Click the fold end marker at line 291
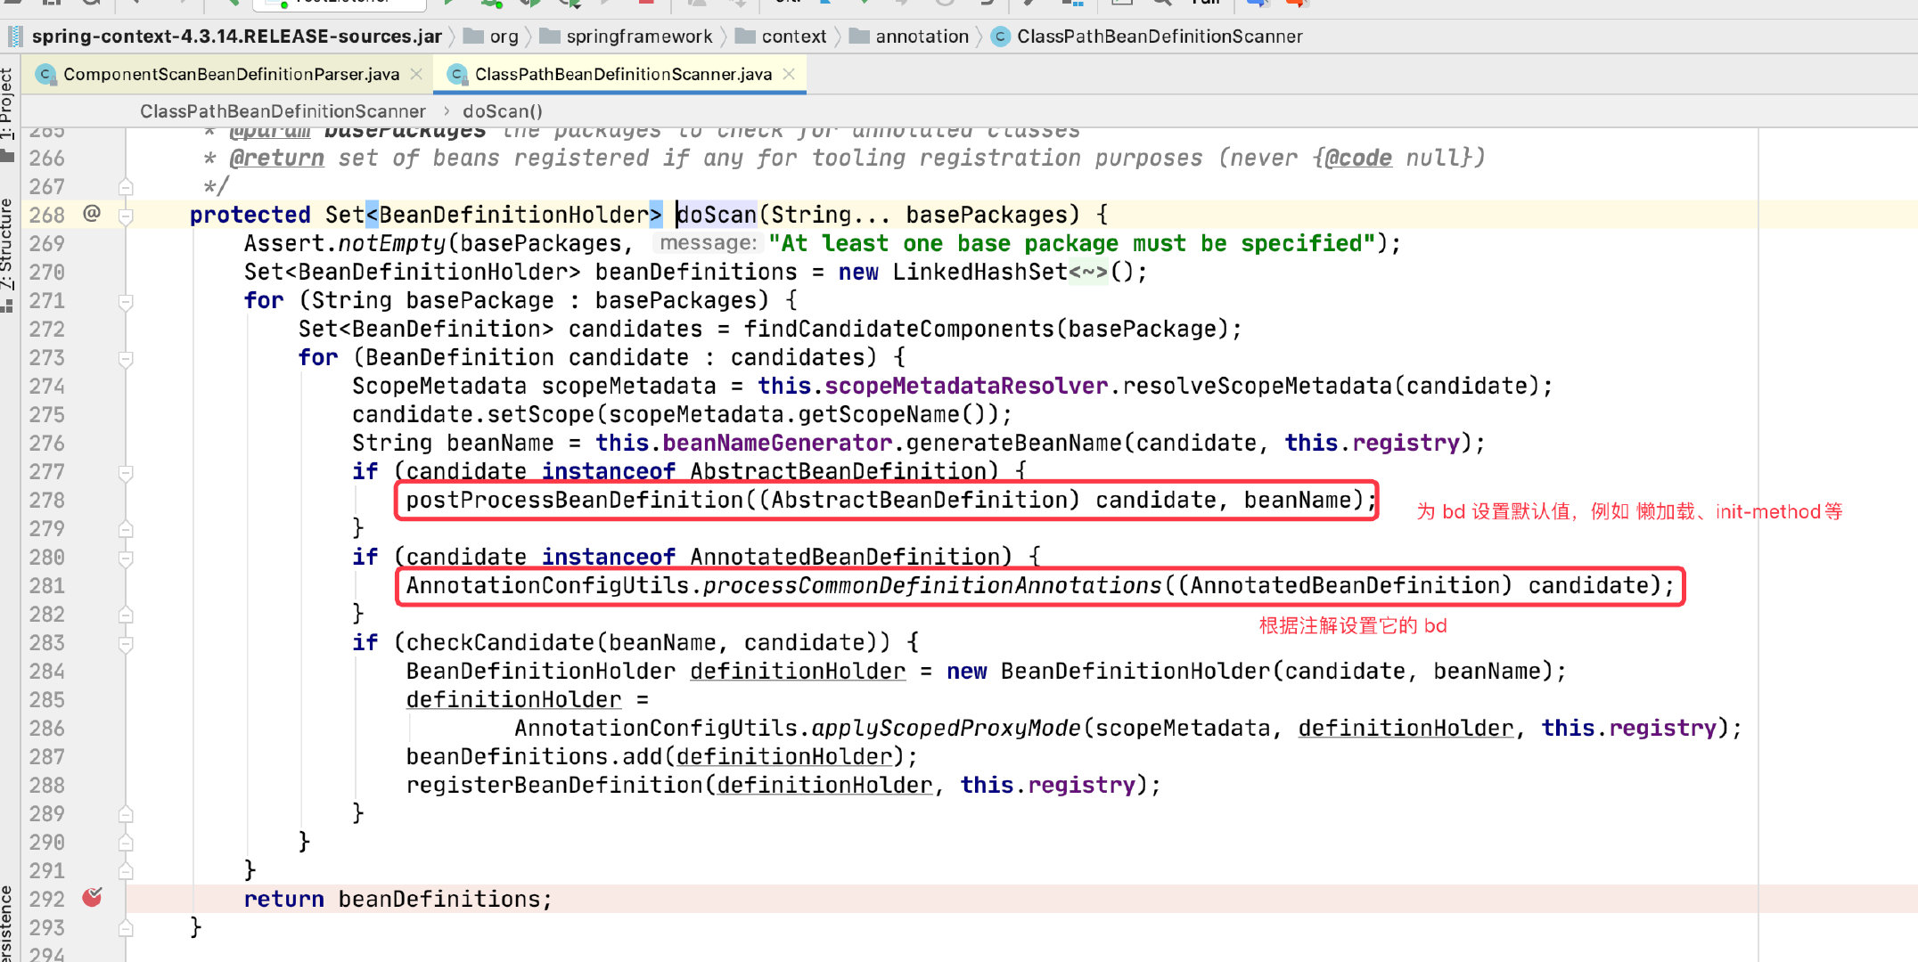The width and height of the screenshot is (1918, 962). coord(126,871)
